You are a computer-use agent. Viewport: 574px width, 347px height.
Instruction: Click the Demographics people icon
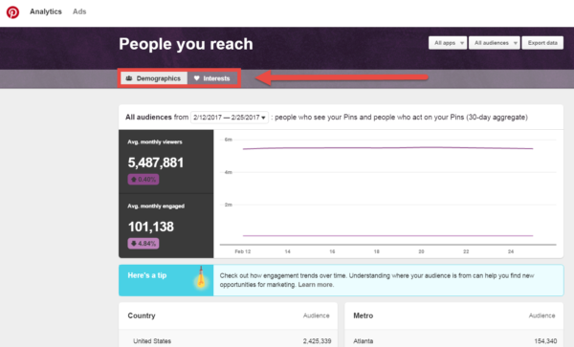coord(129,78)
